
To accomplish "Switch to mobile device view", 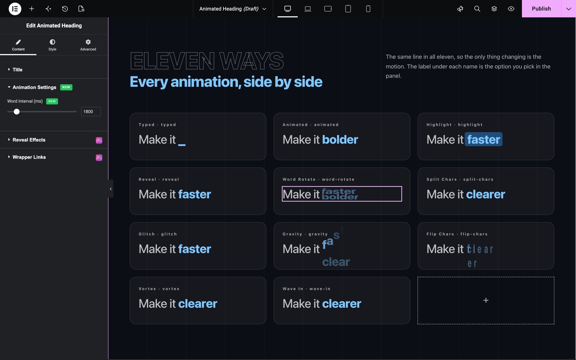I will point(368,9).
